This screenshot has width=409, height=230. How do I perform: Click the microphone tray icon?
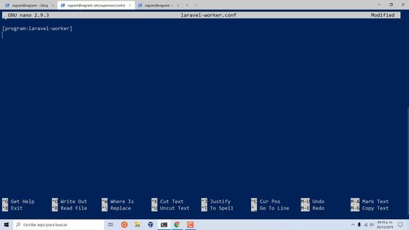click(359, 224)
